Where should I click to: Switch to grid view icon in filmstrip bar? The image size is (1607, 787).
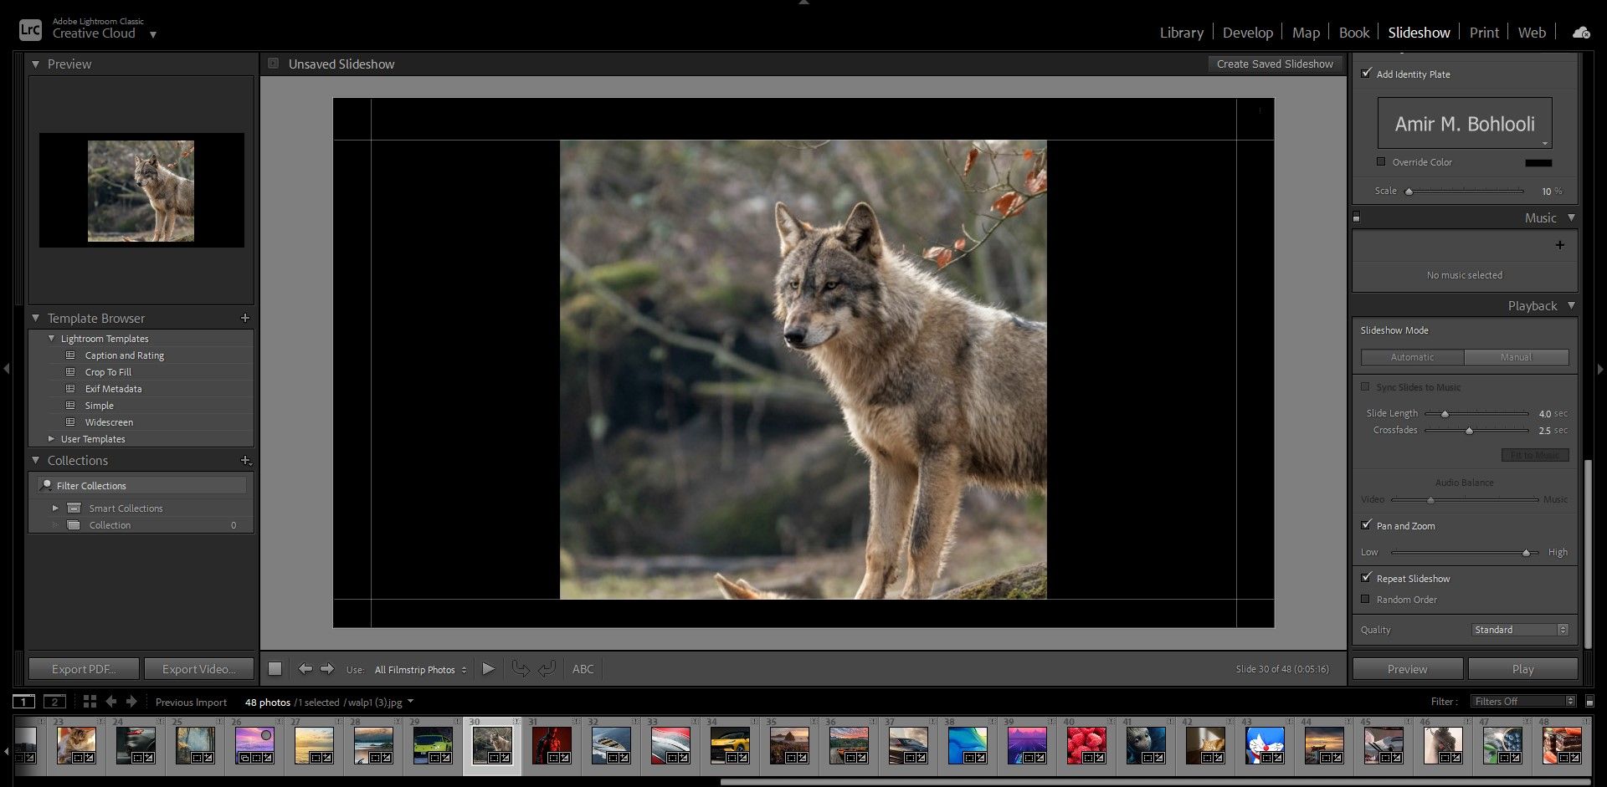90,702
